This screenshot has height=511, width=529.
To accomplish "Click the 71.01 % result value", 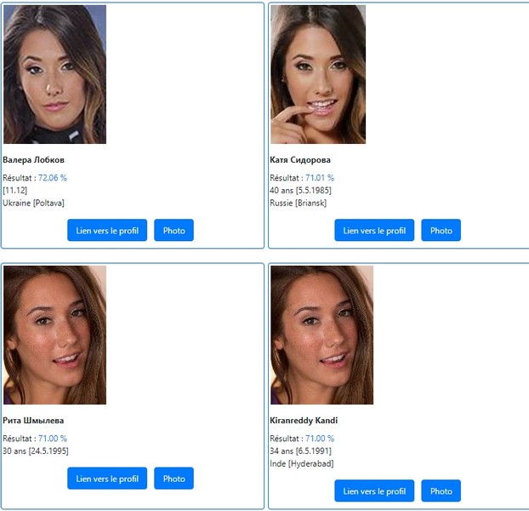I will click(320, 178).
